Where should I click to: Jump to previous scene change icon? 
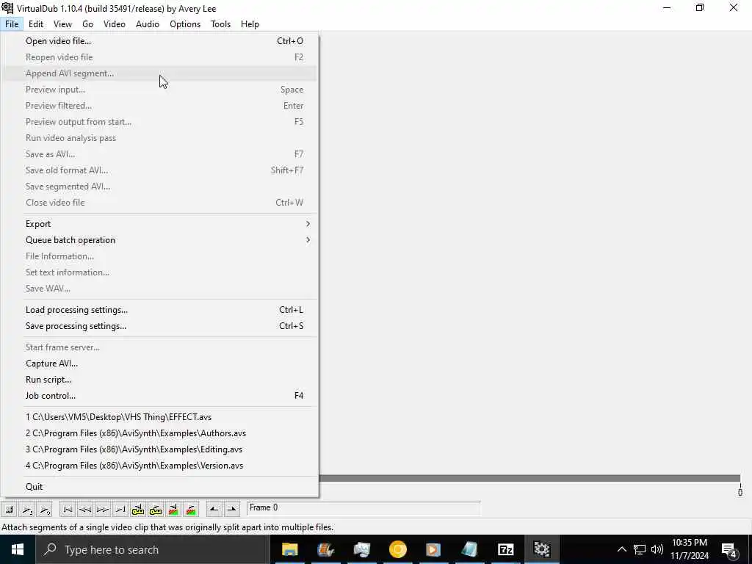(x=173, y=510)
